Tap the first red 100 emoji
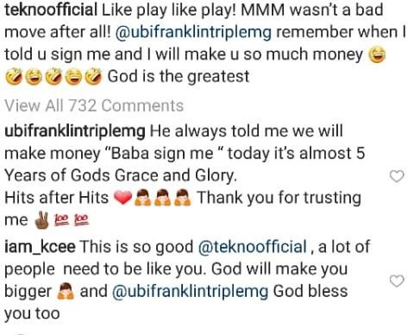The image size is (414, 335). (61, 220)
